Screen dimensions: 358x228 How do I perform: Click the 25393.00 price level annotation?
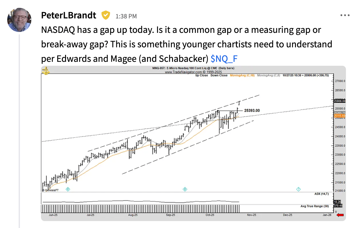252,111
